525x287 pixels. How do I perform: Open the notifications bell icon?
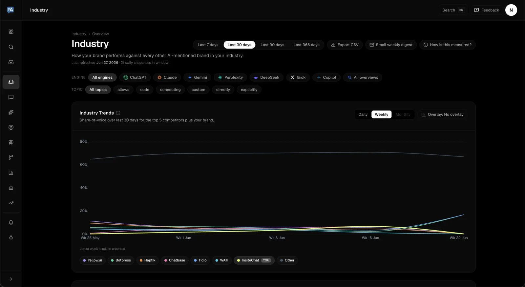11,223
